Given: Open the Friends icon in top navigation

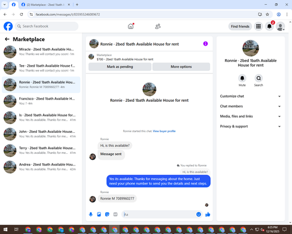Looking at the screenshot, I should click(158, 26).
